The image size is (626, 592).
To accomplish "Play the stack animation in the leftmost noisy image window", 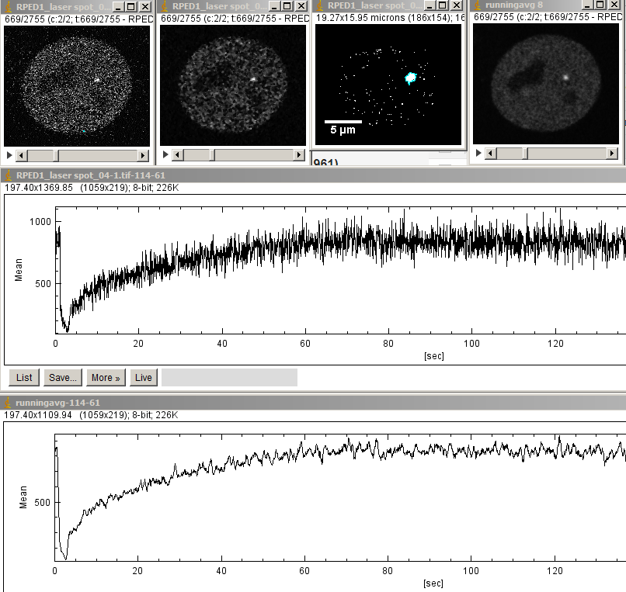I will 9,155.
